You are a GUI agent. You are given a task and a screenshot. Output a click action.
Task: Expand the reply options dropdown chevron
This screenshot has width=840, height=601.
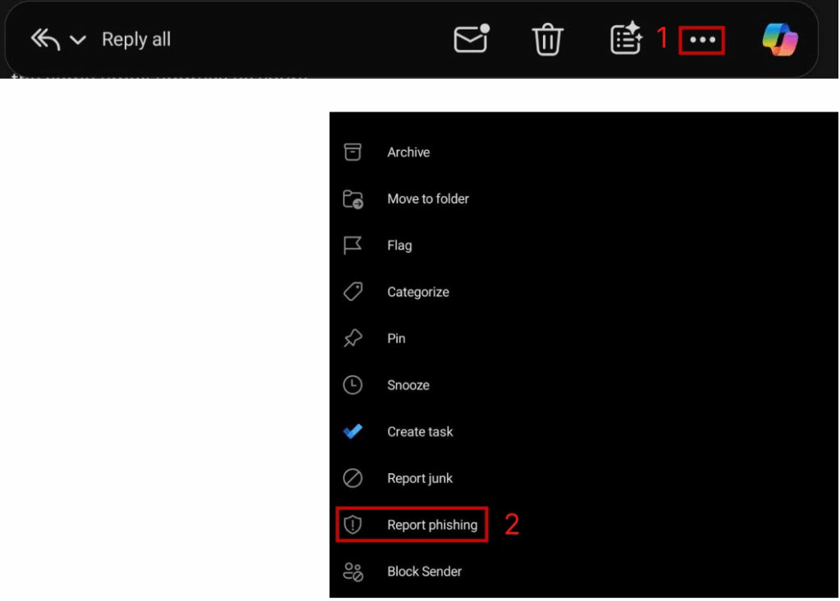click(x=78, y=40)
